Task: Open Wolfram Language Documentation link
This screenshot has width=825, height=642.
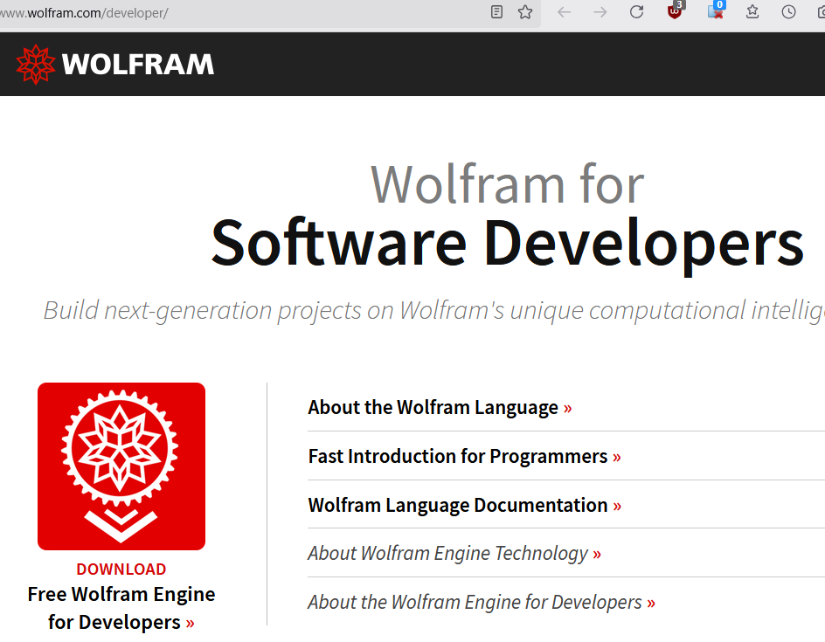Action: point(464,505)
